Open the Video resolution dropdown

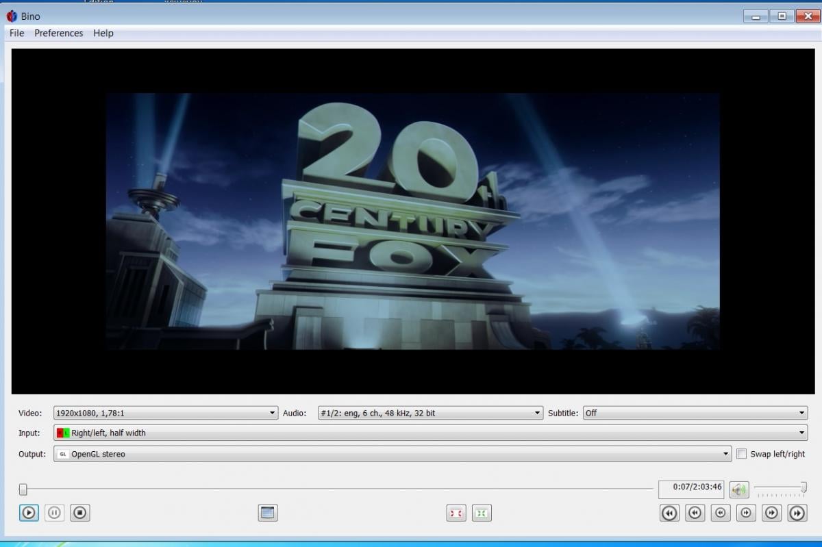pyautogui.click(x=166, y=413)
